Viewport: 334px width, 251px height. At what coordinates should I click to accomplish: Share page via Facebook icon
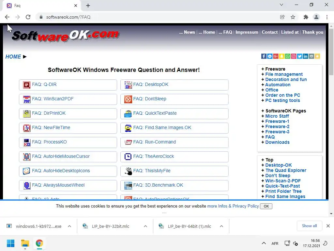(264, 56)
